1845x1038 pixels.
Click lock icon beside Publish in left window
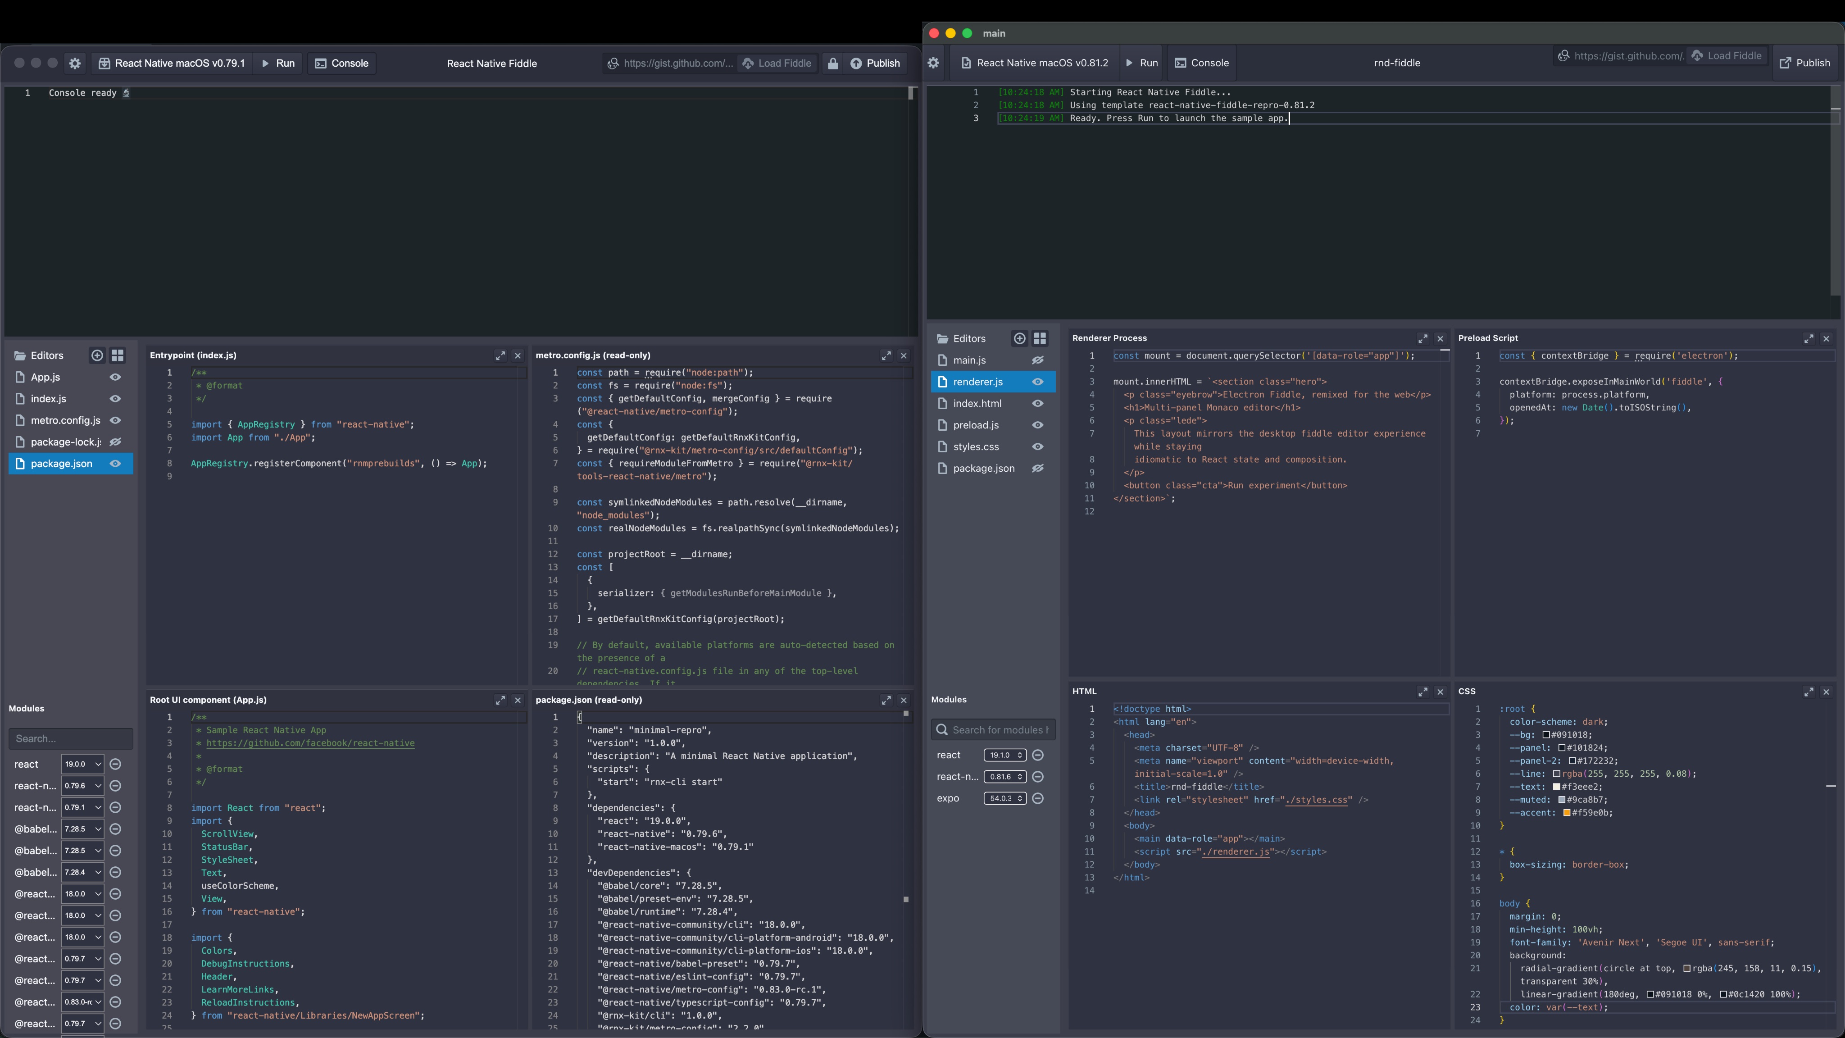tap(832, 63)
